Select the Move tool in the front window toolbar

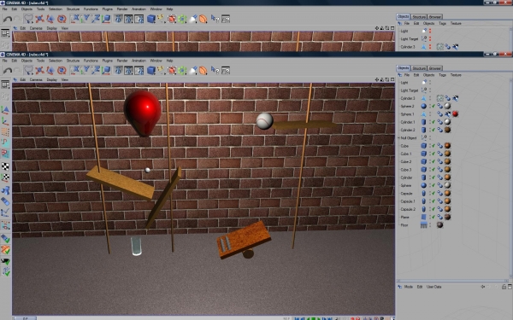coord(39,71)
